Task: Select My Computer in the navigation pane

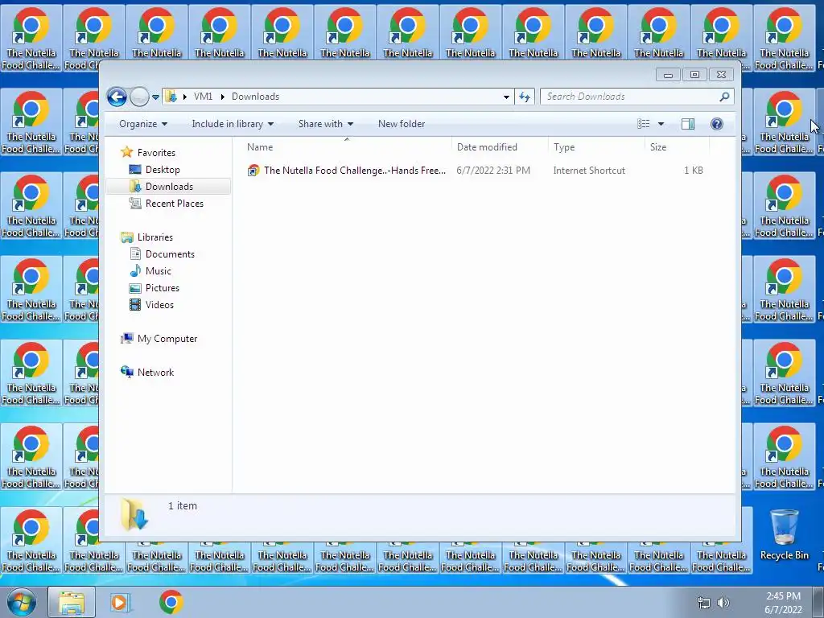Action: [167, 339]
